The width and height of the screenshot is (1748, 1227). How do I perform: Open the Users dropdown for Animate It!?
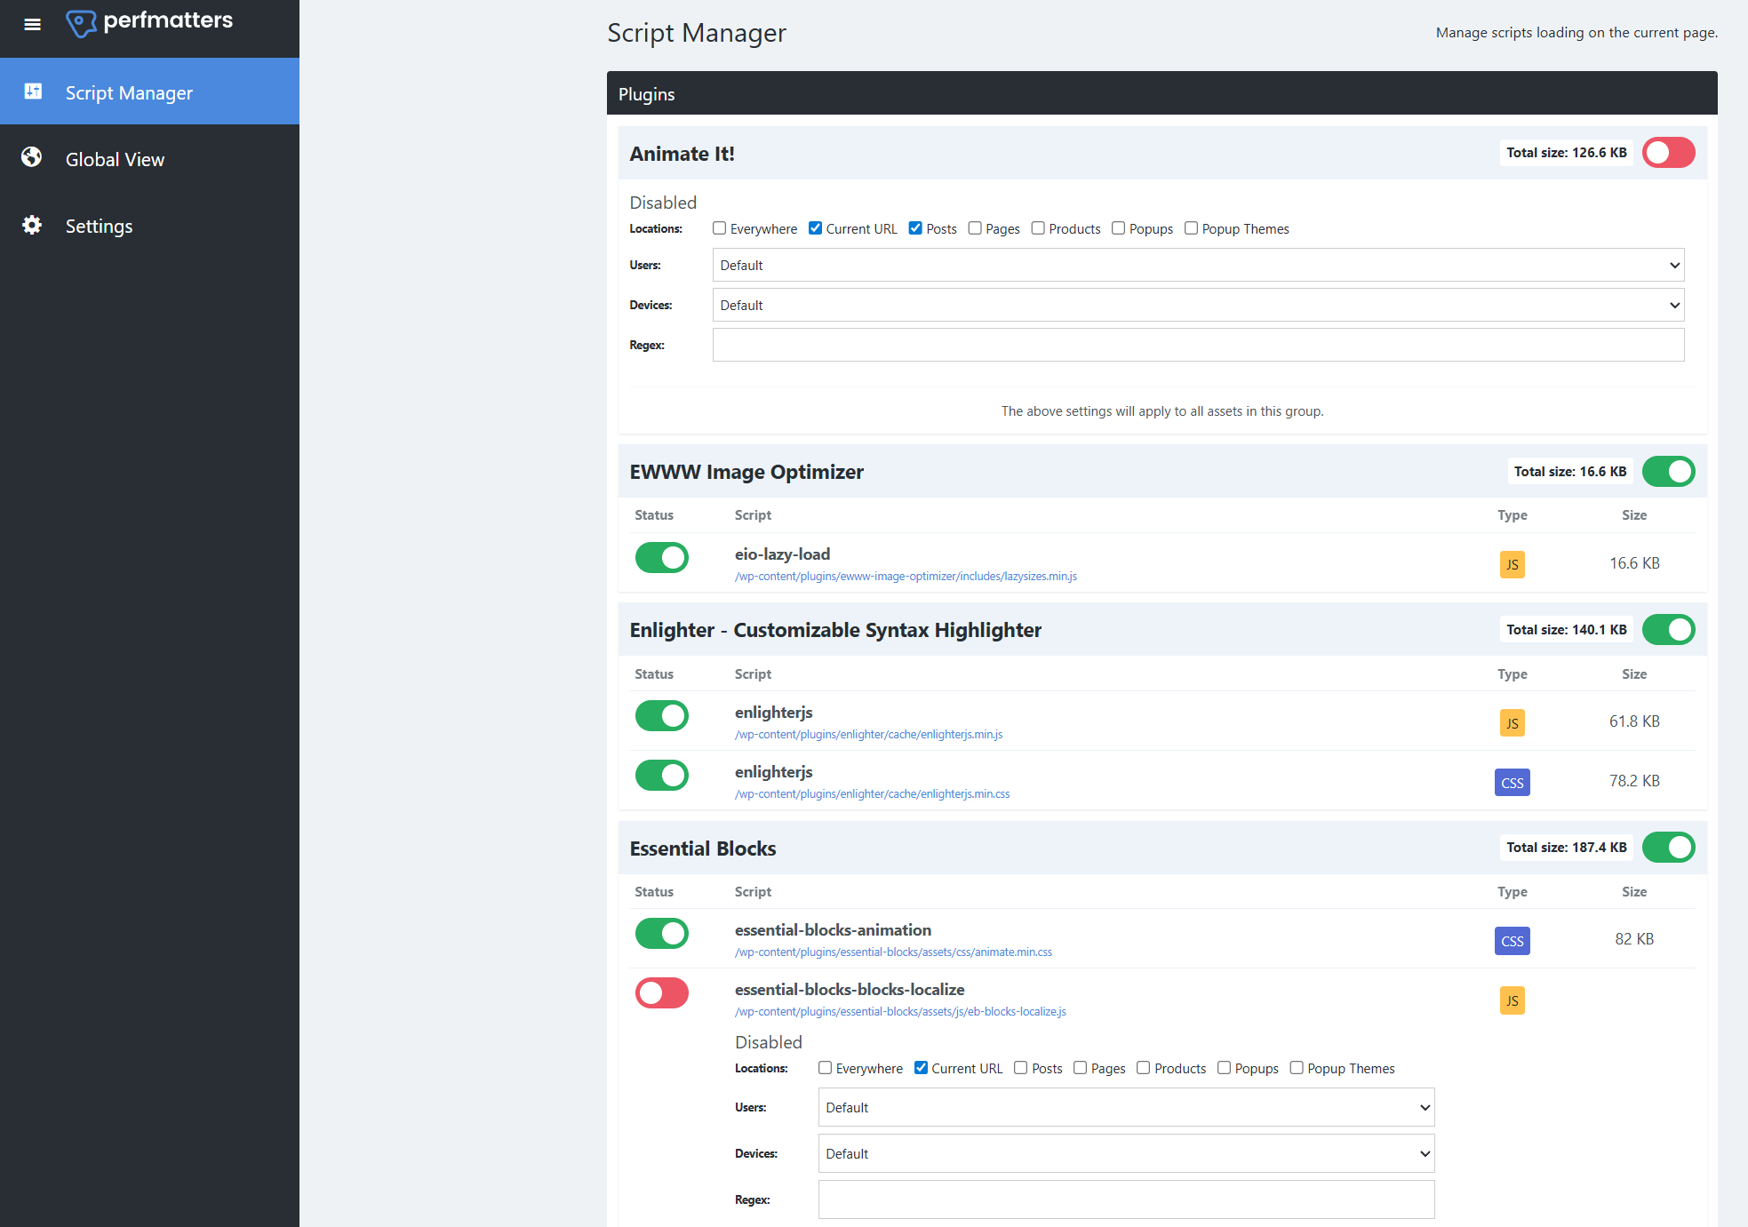pyautogui.click(x=1197, y=265)
